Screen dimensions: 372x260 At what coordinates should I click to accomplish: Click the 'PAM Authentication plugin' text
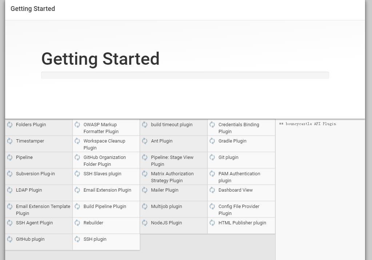[x=239, y=177]
